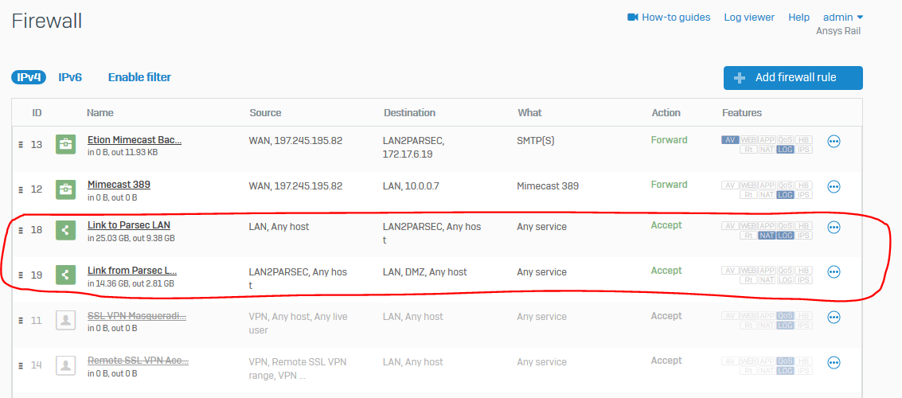The image size is (902, 398).
Task: Open the Mimecast 389 rule name
Action: point(119,185)
